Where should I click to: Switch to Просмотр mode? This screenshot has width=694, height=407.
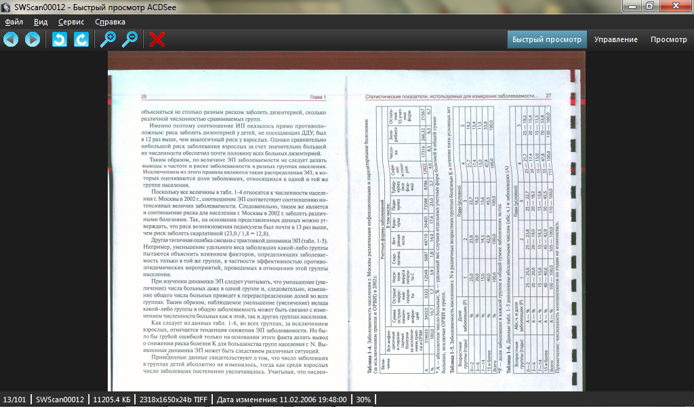(668, 39)
